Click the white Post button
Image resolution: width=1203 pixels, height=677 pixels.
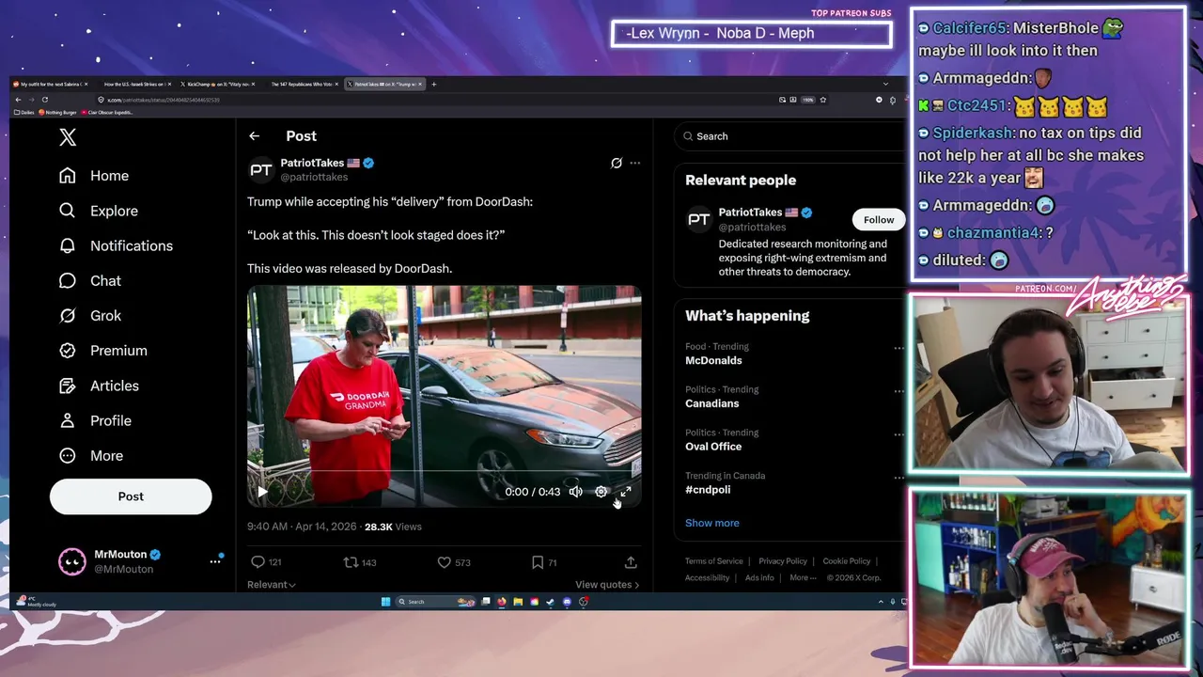(x=131, y=496)
